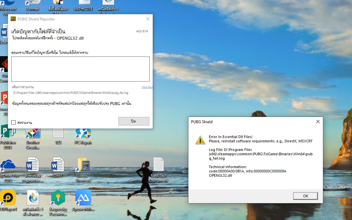Open the Brother Creative desktop shortcut
The height and width of the screenshot is (220, 352).
pyautogui.click(x=33, y=139)
